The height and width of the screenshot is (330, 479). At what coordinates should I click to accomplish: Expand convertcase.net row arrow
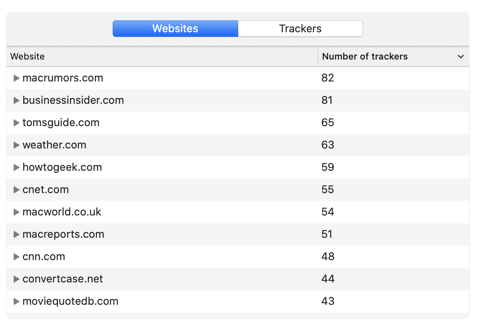(x=17, y=279)
